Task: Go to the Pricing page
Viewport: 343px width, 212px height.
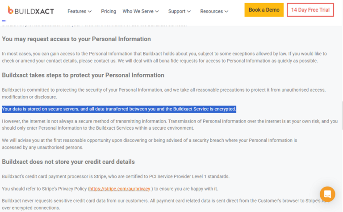Action: (x=109, y=11)
